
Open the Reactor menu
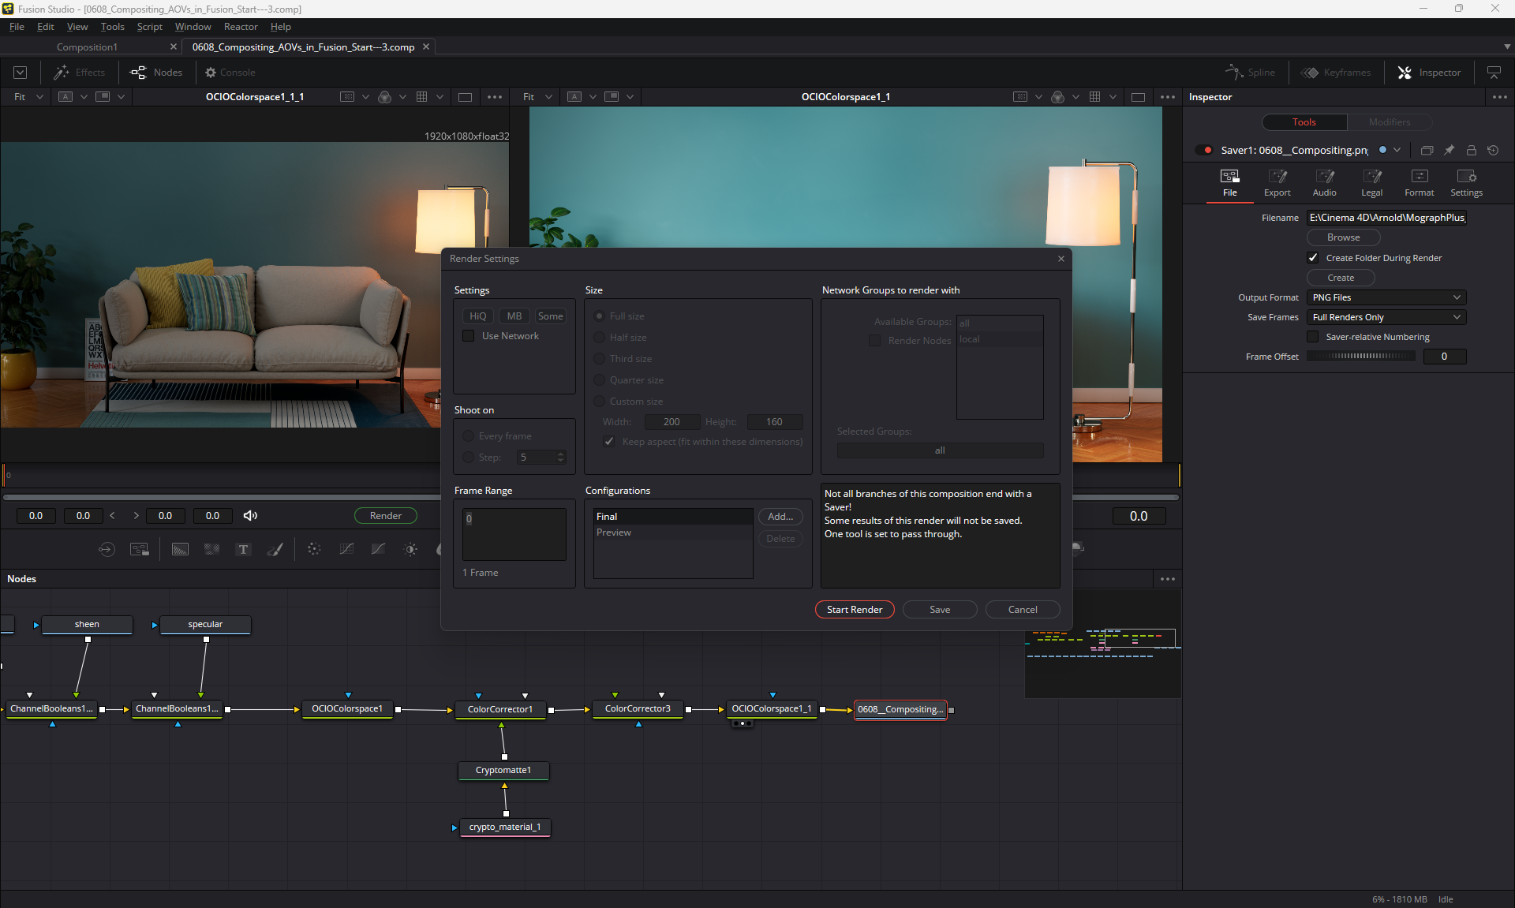(240, 27)
